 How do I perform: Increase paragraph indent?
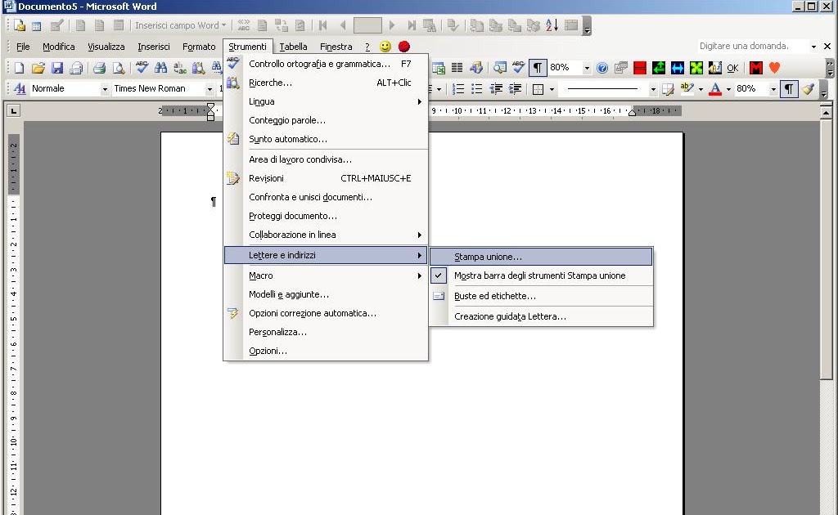pyautogui.click(x=515, y=89)
